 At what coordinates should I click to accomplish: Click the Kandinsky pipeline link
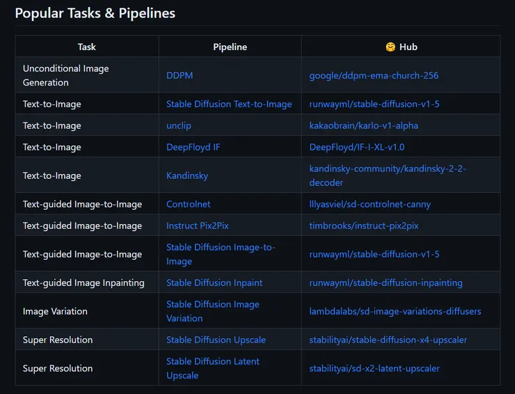point(187,175)
